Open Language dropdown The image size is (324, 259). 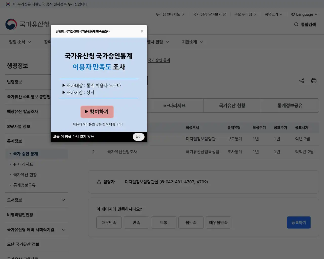pos(304,14)
